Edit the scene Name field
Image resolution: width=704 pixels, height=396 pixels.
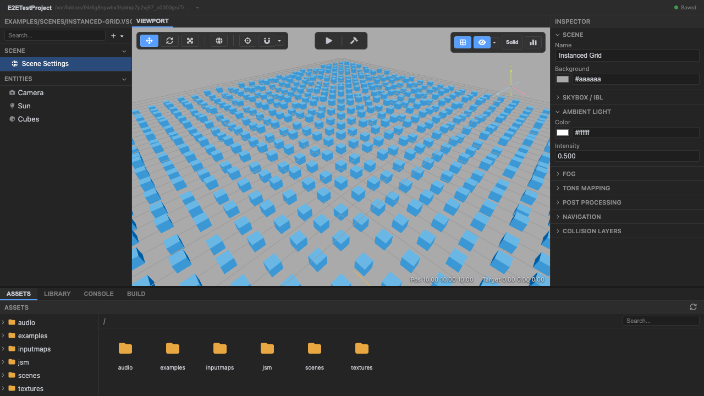[627, 56]
